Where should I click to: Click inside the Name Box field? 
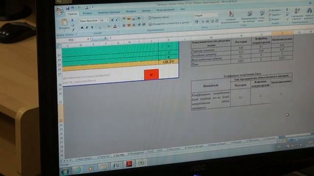point(71,40)
